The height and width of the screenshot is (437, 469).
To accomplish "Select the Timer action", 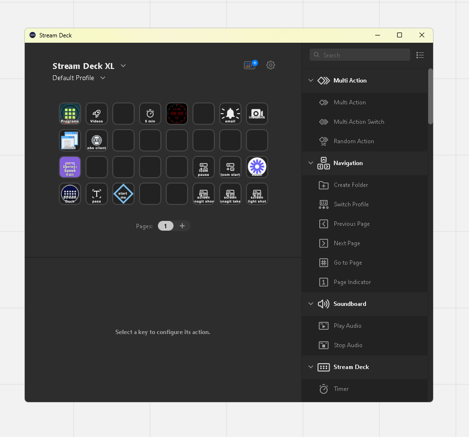I will [x=365, y=389].
